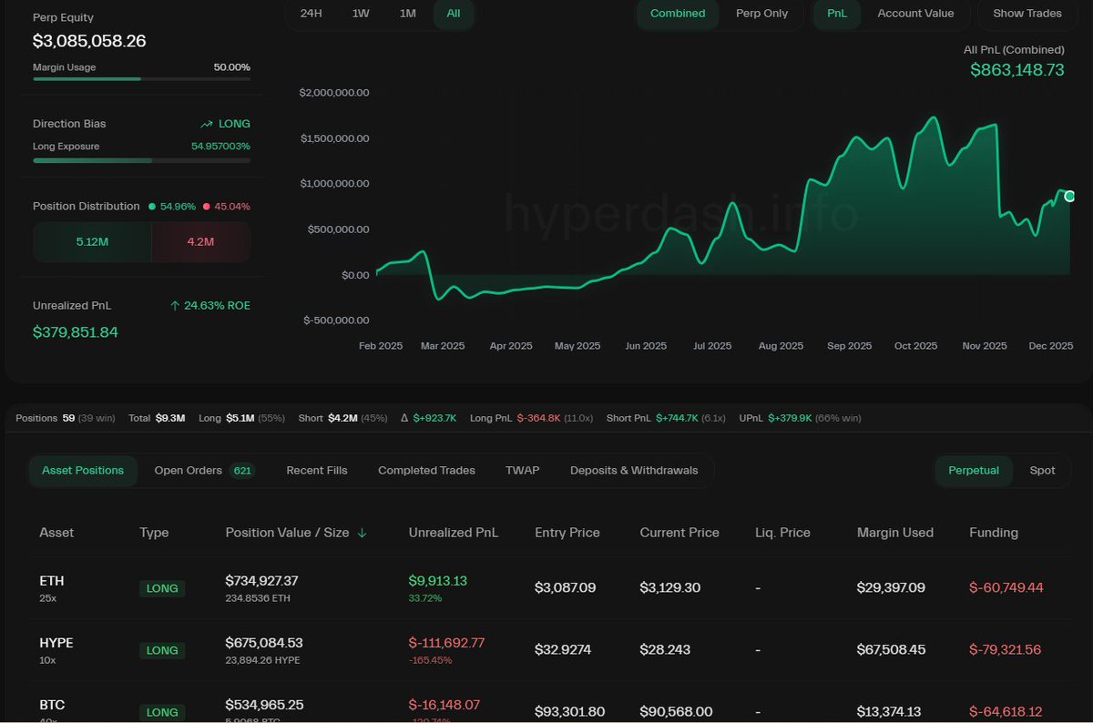This screenshot has width=1093, height=723.
Task: Sort by Liq. Price column header
Action: (x=782, y=533)
